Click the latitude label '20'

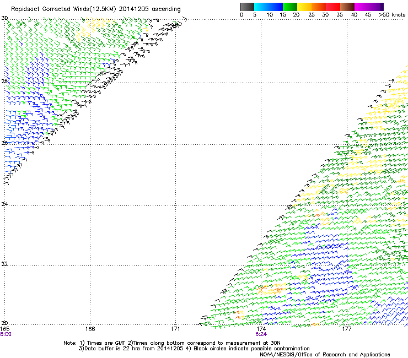(4, 323)
